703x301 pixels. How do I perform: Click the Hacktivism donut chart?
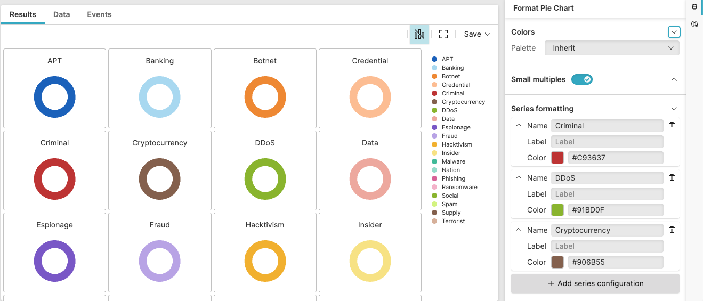pyautogui.click(x=265, y=261)
